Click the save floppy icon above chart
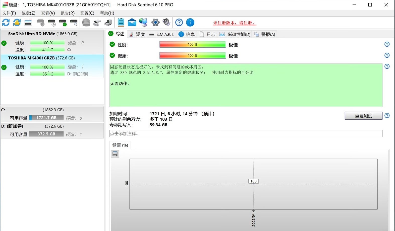Screen dimensions: 395x231 pyautogui.click(x=115, y=154)
